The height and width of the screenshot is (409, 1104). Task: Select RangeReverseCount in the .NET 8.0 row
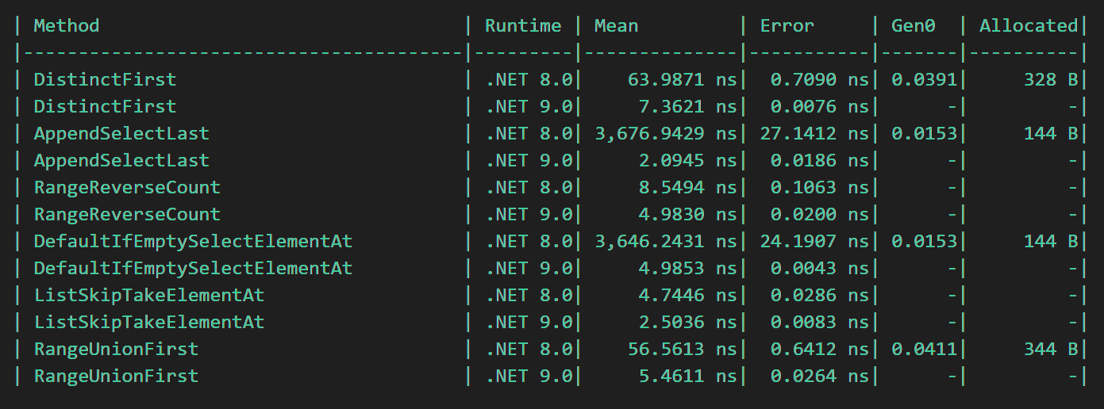tap(127, 187)
